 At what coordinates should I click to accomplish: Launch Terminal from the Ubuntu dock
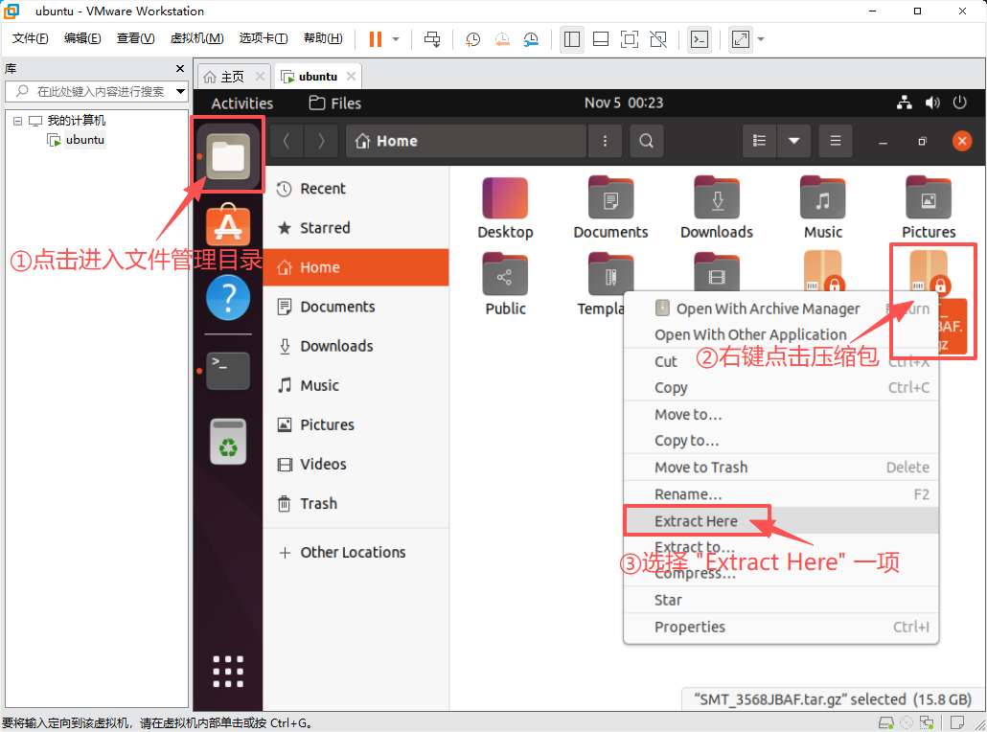coord(228,370)
